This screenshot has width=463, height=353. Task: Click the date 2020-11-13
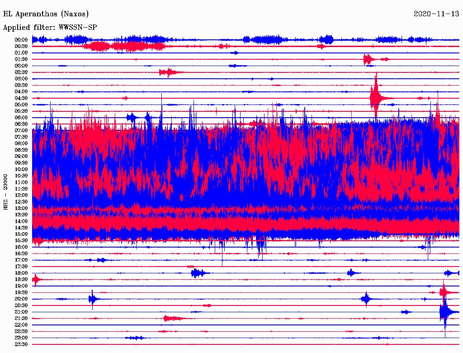(436, 14)
